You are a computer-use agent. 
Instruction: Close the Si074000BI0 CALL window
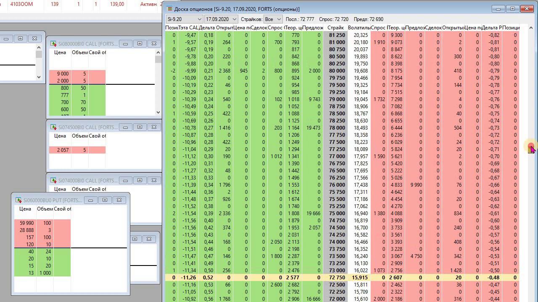(x=154, y=180)
